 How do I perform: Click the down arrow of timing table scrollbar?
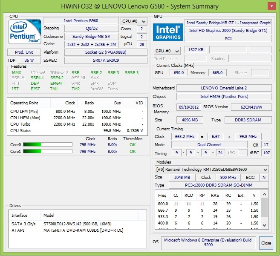(x=265, y=225)
